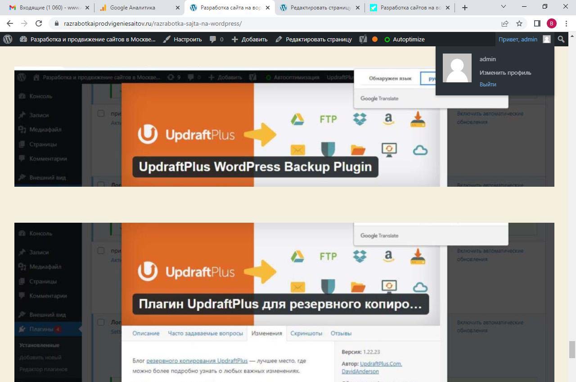Click Изменить профиль link

[x=505, y=72]
